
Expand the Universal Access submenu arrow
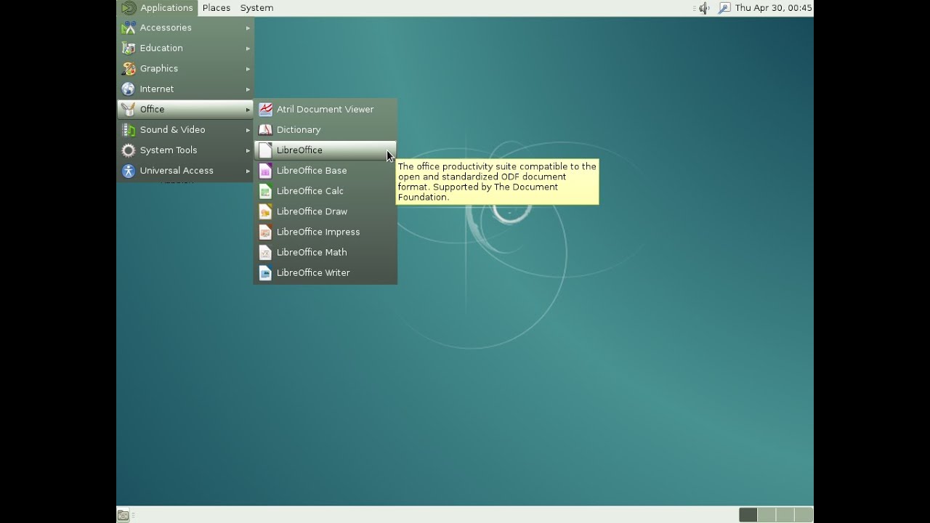click(248, 171)
